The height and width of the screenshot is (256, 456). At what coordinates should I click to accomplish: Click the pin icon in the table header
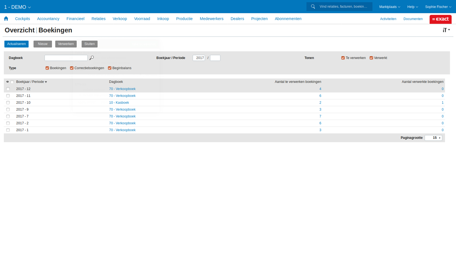[x=7, y=82]
